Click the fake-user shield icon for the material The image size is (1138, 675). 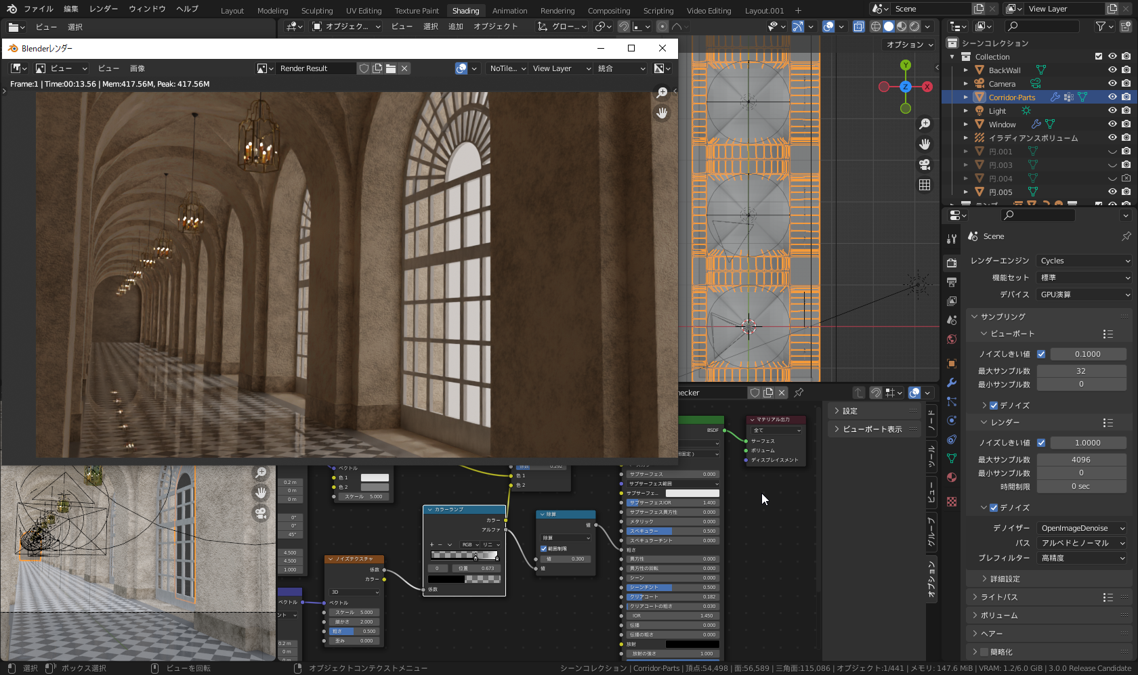coord(754,393)
